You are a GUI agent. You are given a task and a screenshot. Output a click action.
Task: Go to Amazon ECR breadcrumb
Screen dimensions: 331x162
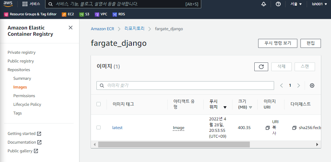click(x=102, y=29)
